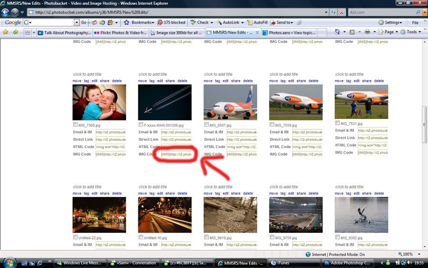Open the Favorites Center star icon

click(6, 32)
